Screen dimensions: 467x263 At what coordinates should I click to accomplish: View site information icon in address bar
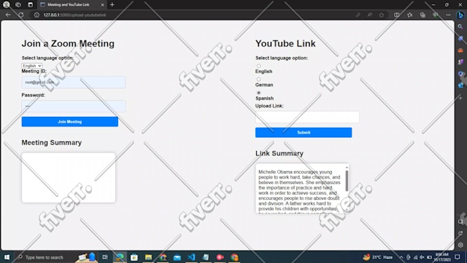(x=36, y=15)
